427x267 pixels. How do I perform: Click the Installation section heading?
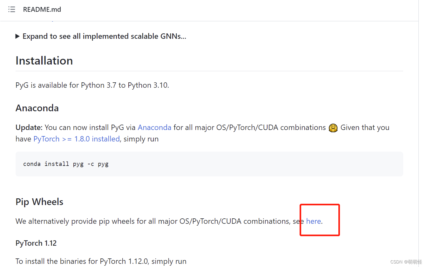pyautogui.click(x=44, y=61)
